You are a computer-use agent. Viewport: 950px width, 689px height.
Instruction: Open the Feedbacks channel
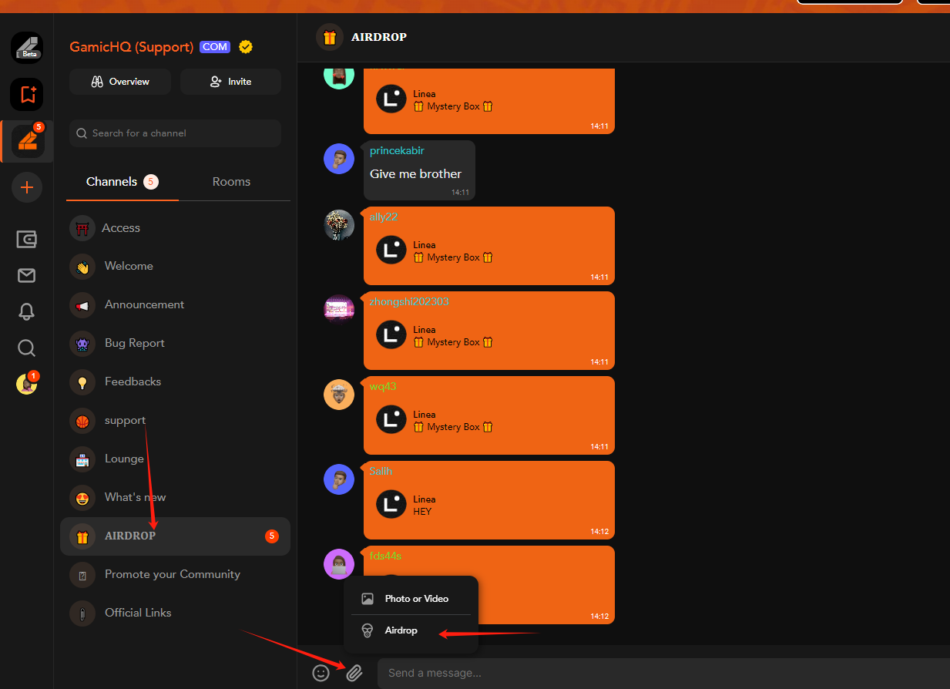pyautogui.click(x=175, y=381)
